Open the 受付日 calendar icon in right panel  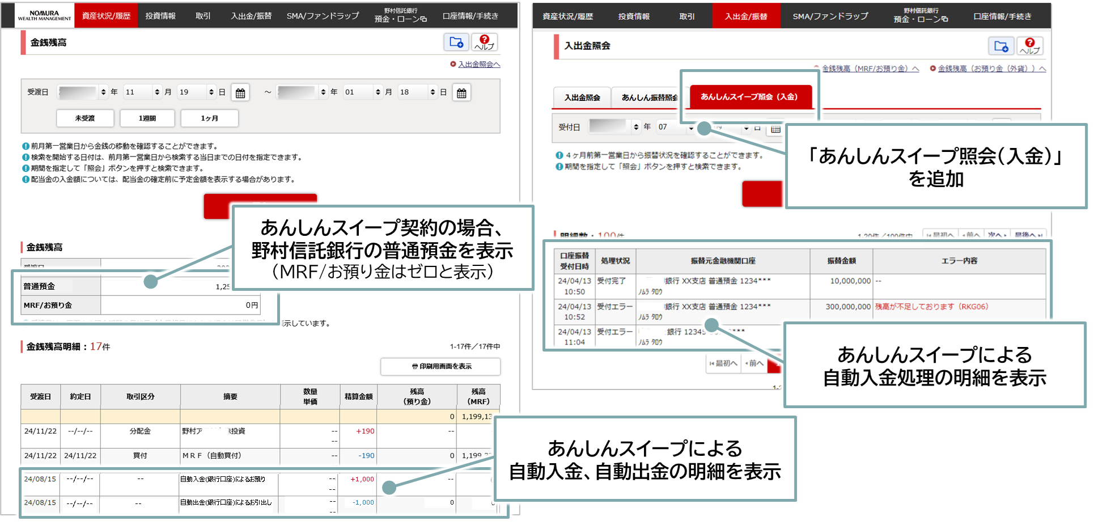775,129
